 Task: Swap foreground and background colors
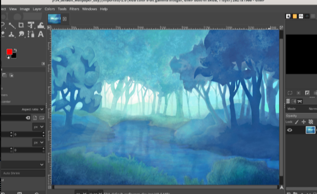click(x=15, y=50)
